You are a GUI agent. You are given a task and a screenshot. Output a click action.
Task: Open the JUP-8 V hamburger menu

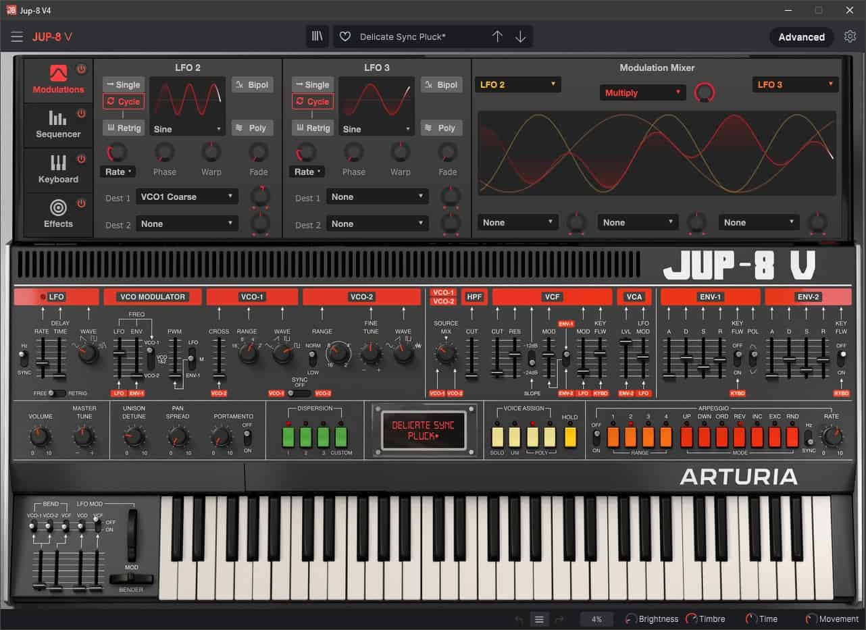coord(17,36)
